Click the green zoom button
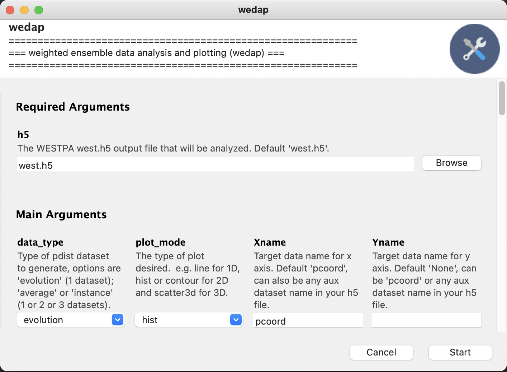 pos(38,10)
